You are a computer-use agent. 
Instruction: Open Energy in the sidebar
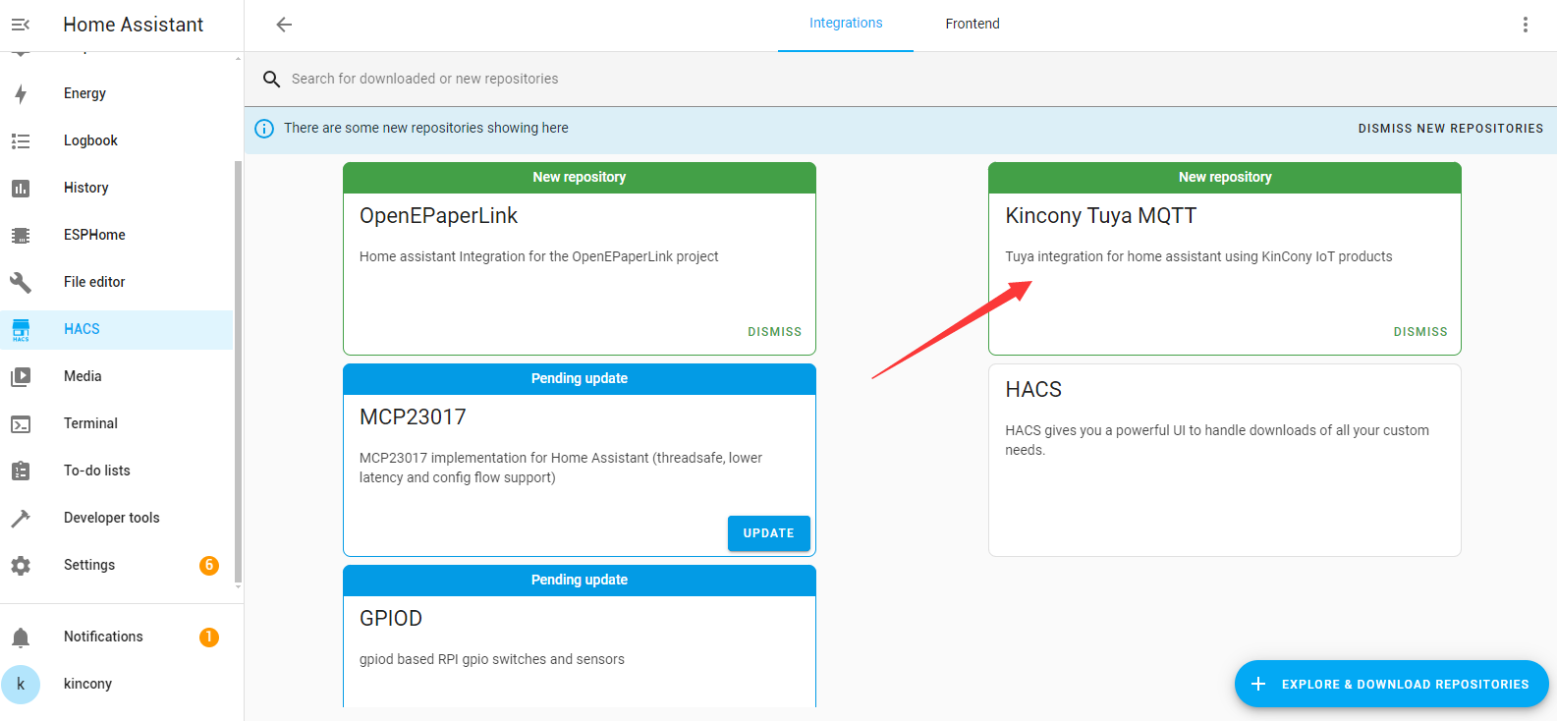[x=117, y=93]
